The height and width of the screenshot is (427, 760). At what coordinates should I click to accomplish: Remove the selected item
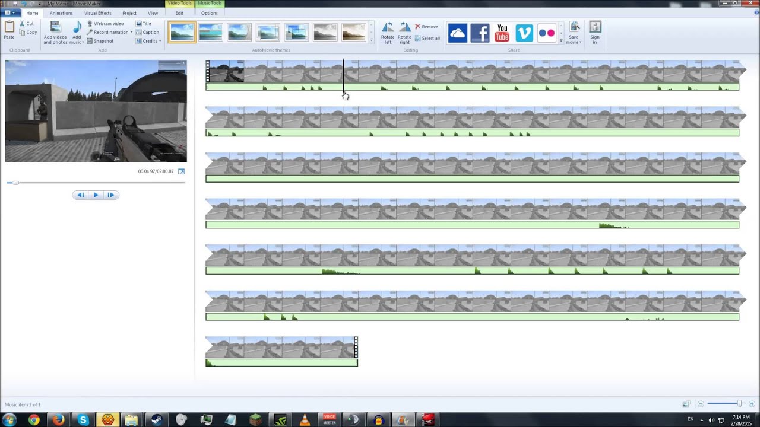pos(426,27)
